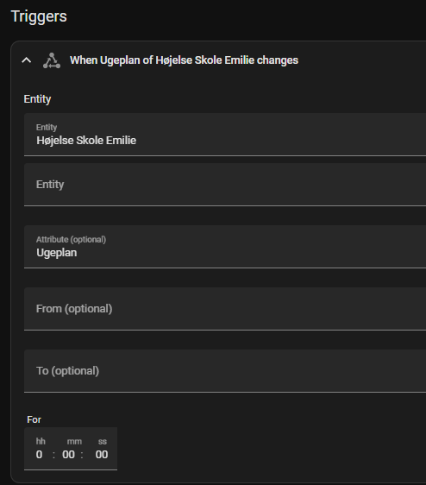Click the mm label in duration field

click(x=74, y=441)
